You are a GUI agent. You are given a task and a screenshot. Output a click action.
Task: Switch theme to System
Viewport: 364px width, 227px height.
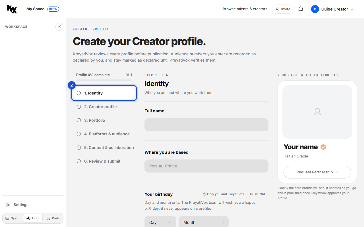point(13,218)
